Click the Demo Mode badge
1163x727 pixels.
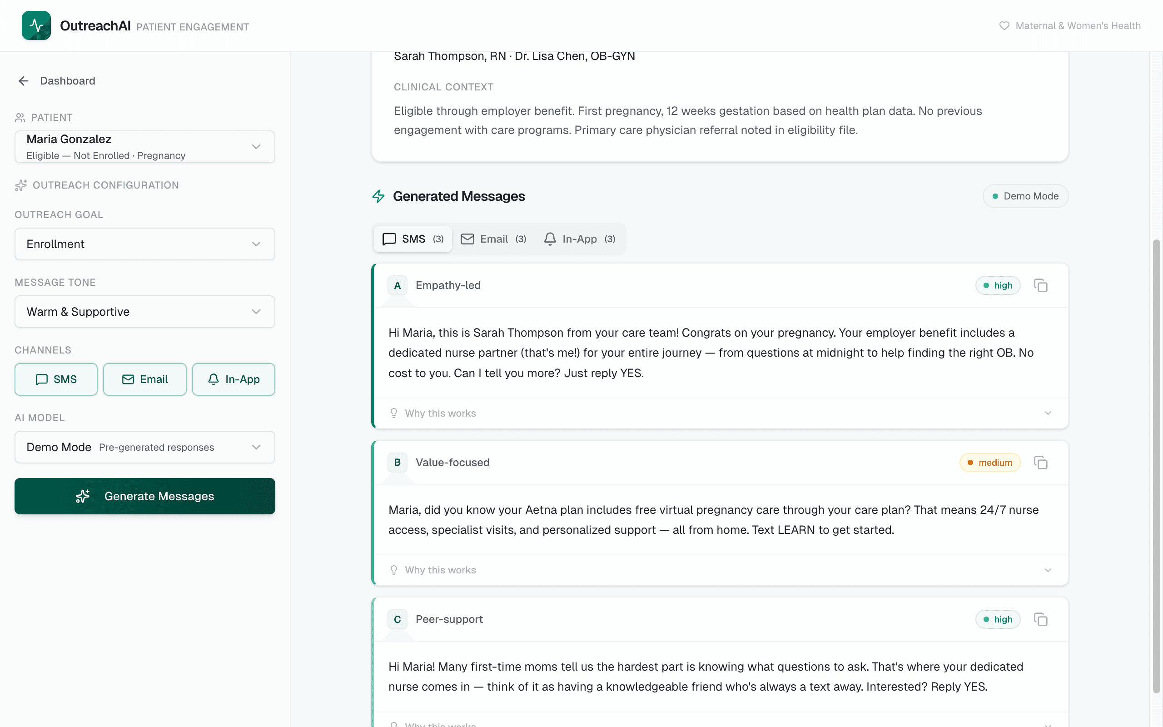1024,196
